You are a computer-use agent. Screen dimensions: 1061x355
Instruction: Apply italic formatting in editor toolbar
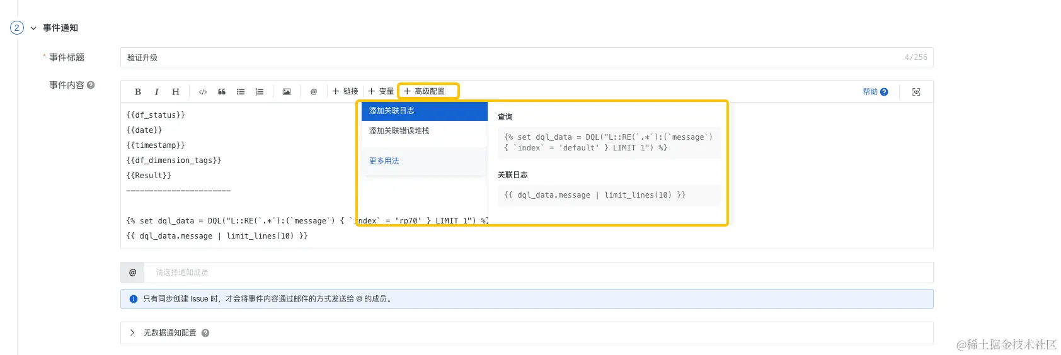tap(156, 92)
